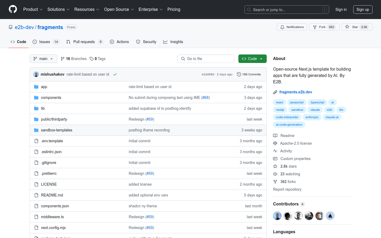This screenshot has width=381, height=238.
Task: Open the Security tab
Action: click(x=146, y=42)
